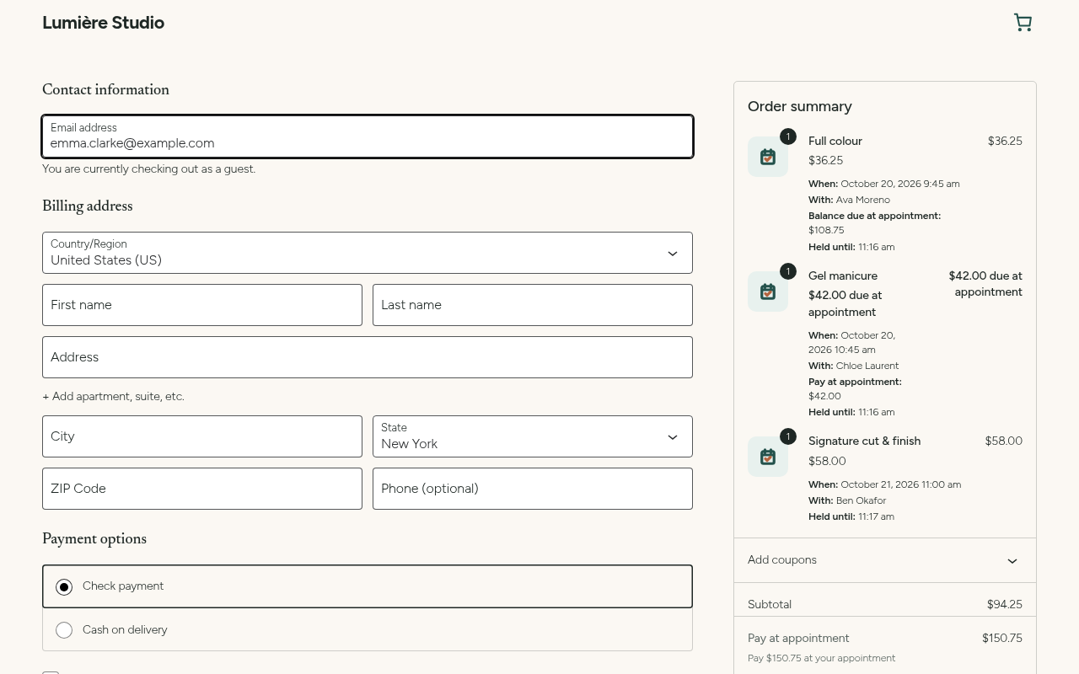Click the 'Contact information' heading

point(105,90)
